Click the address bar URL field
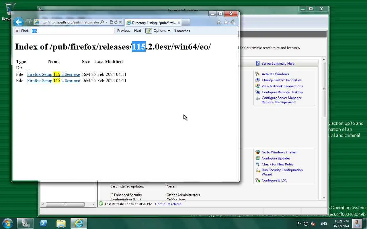This screenshot has height=229, width=367. [x=69, y=22]
